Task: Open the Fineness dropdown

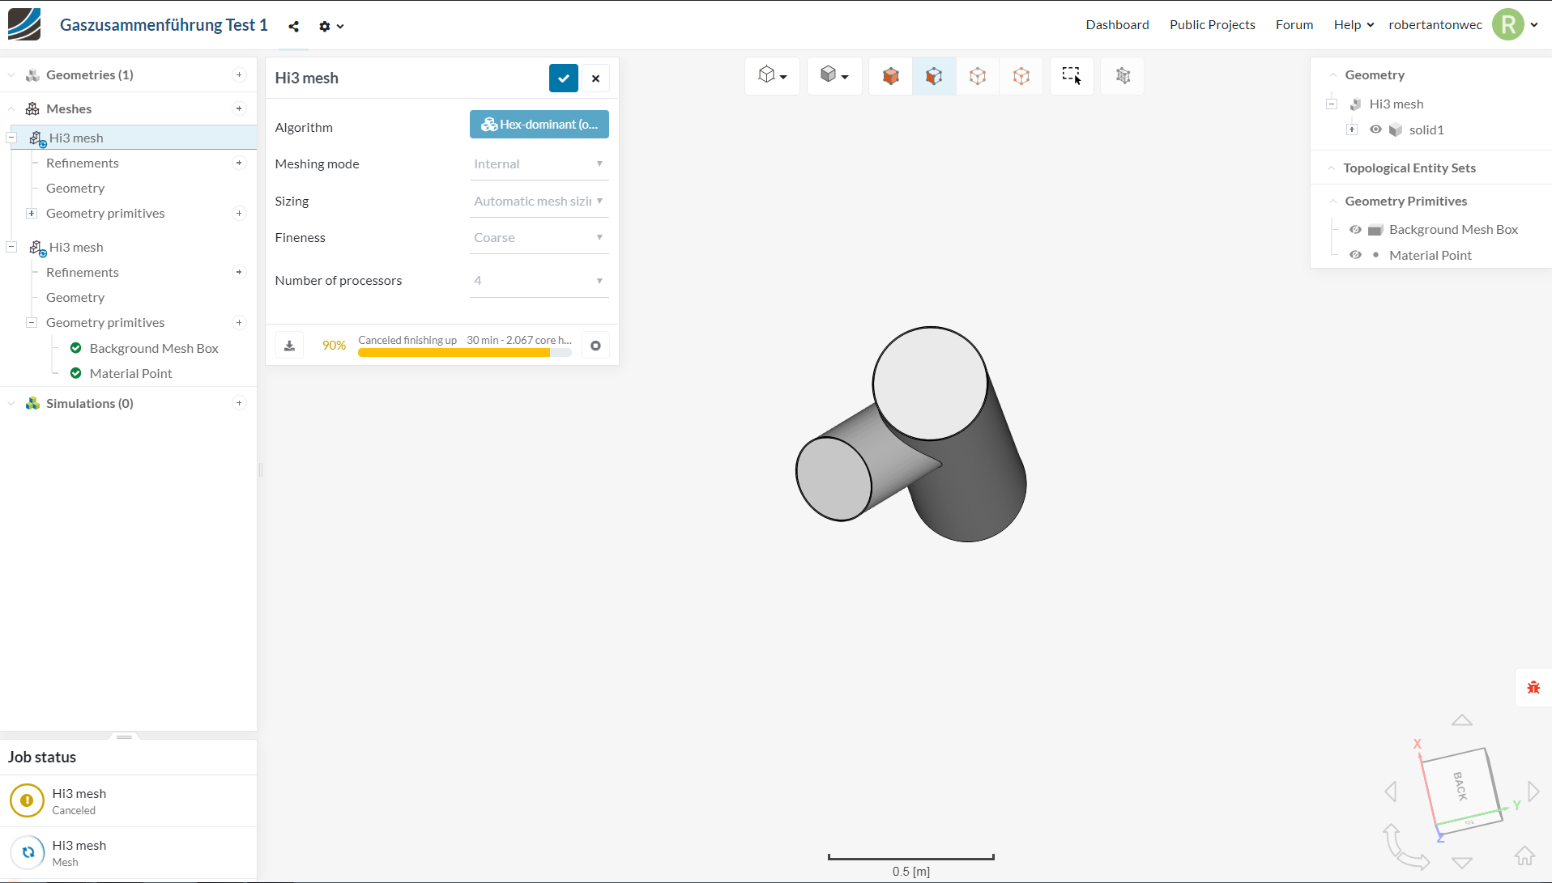Action: [539, 238]
